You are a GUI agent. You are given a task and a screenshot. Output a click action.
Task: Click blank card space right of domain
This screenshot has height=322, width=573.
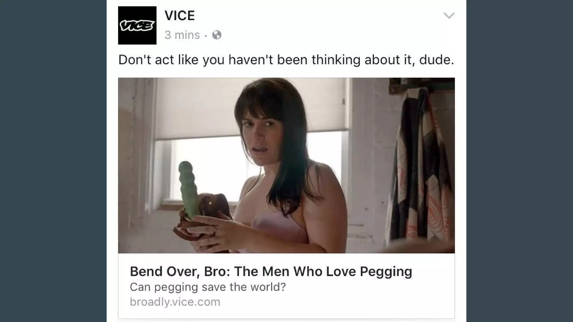point(336,302)
